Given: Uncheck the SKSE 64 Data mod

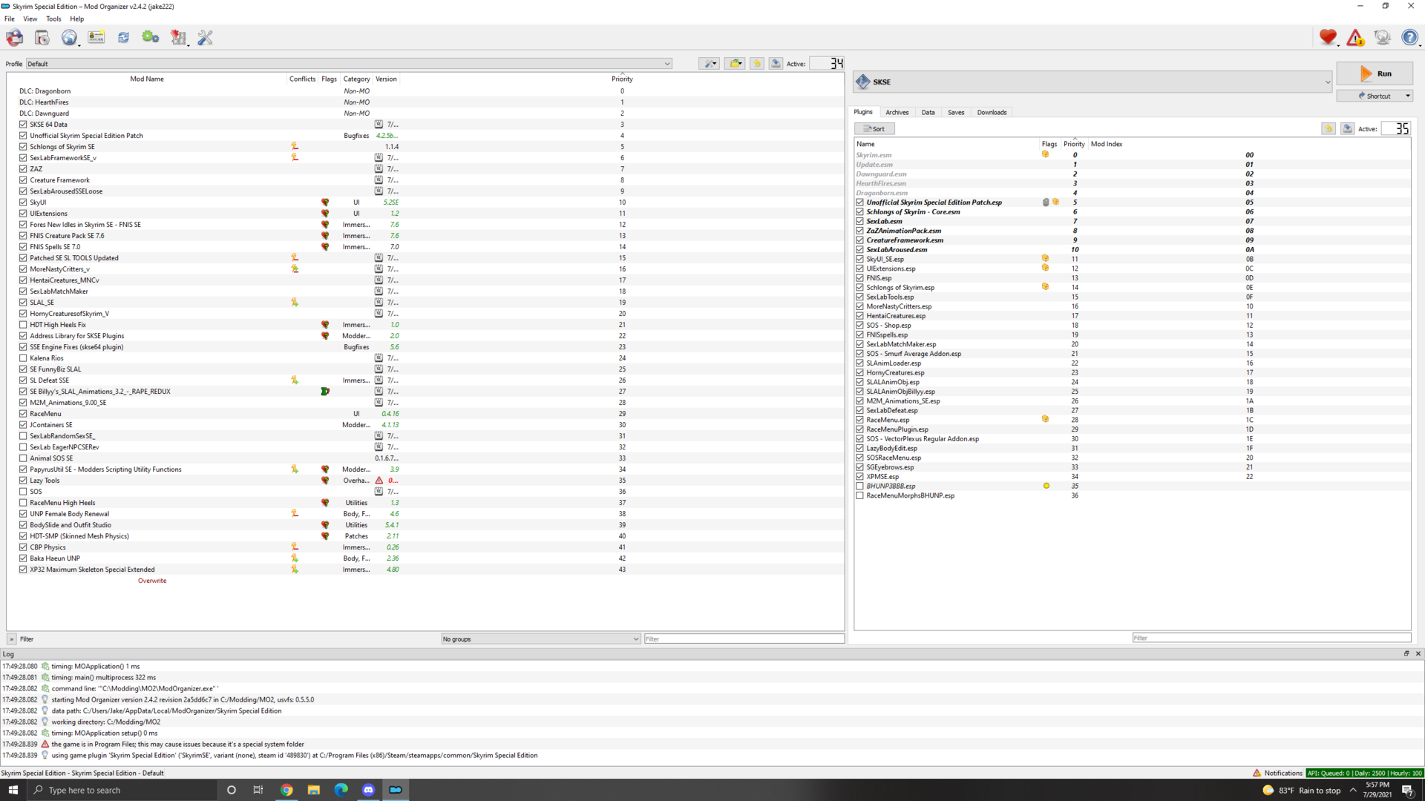Looking at the screenshot, I should [23, 125].
